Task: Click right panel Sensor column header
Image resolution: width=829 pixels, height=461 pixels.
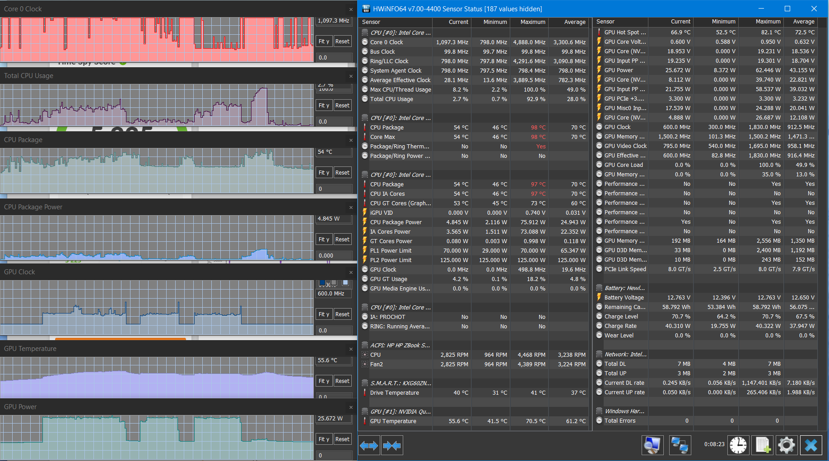Action: (620, 21)
